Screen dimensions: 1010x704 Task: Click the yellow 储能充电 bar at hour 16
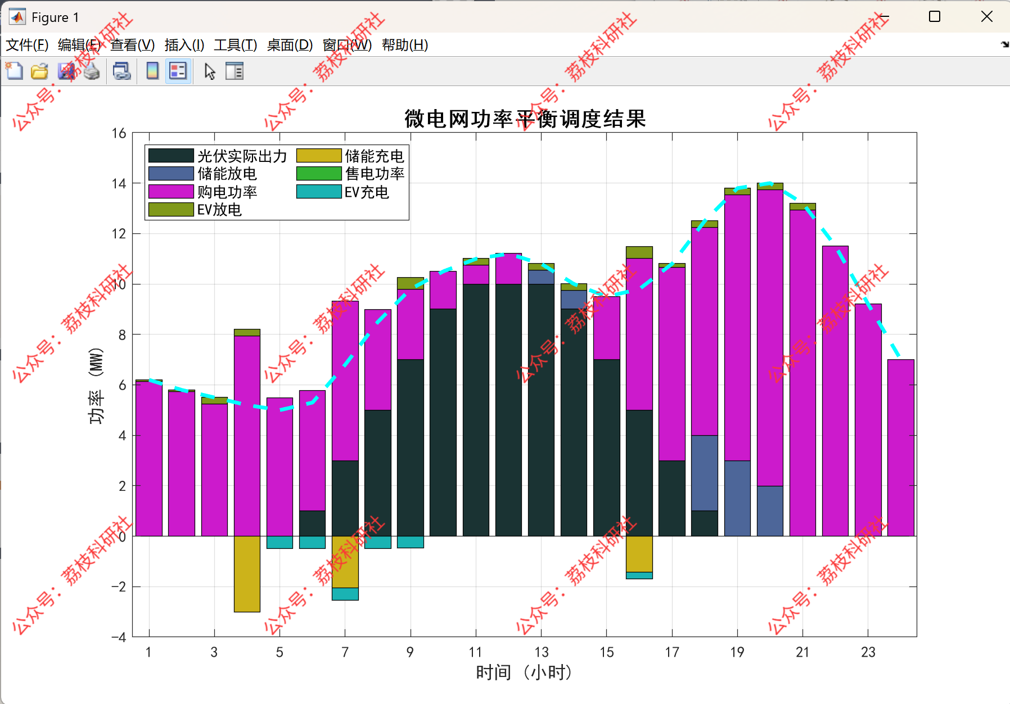point(639,554)
